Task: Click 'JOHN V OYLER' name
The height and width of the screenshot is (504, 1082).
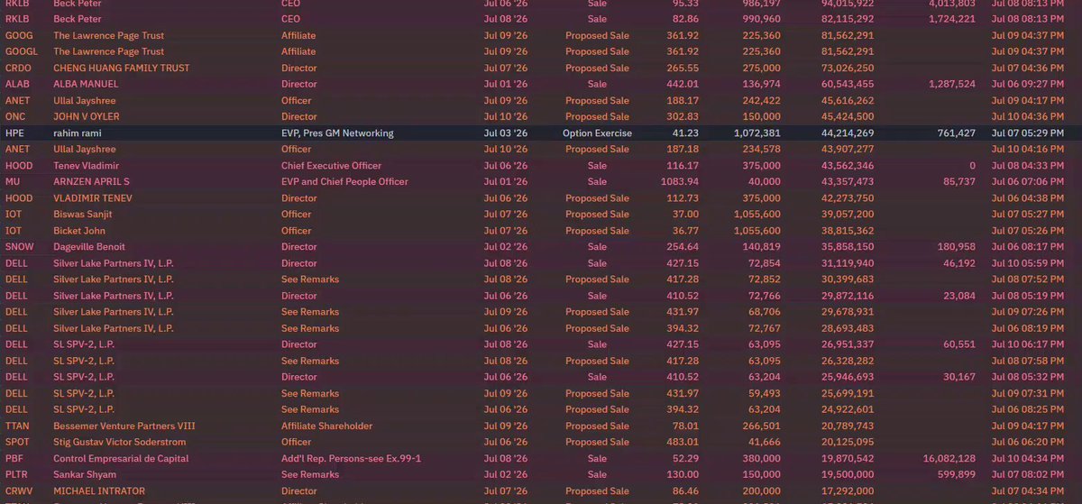Action: [87, 116]
